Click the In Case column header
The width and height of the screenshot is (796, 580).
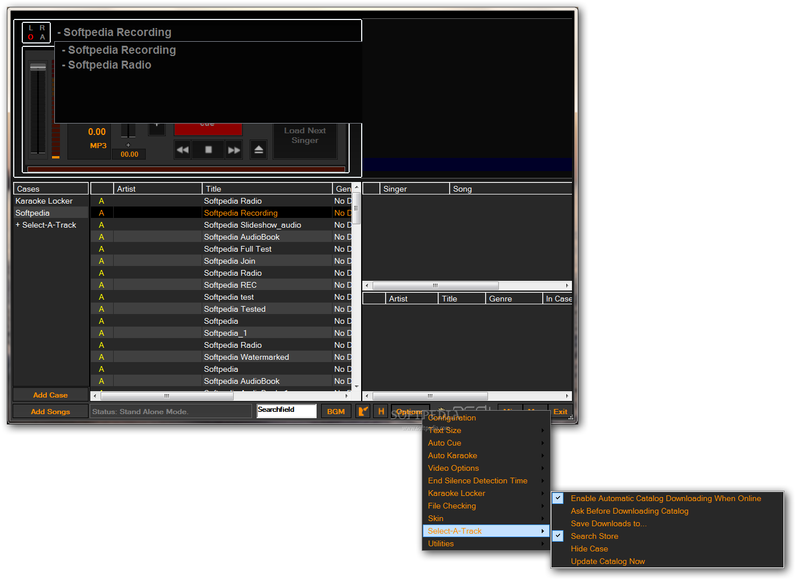tap(558, 298)
